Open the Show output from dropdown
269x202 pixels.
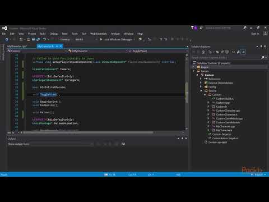point(62,144)
